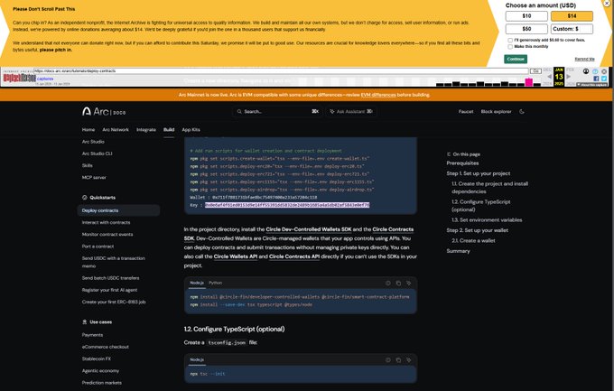Screen dimensions: 614x391
Task: Click the Wayback Machine logo
Action: tap(20, 78)
